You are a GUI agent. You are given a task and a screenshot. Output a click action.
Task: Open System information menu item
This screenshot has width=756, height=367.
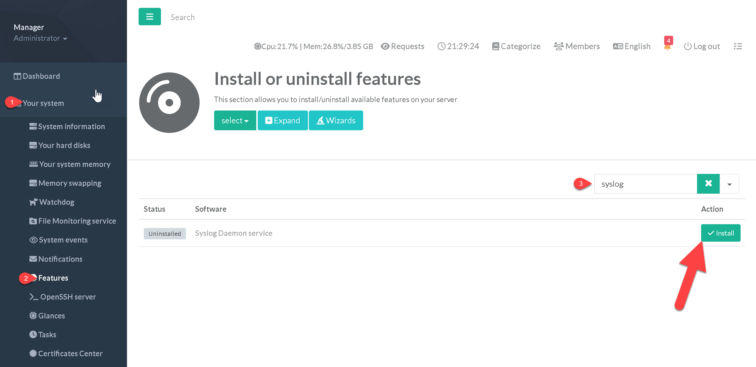(x=71, y=126)
